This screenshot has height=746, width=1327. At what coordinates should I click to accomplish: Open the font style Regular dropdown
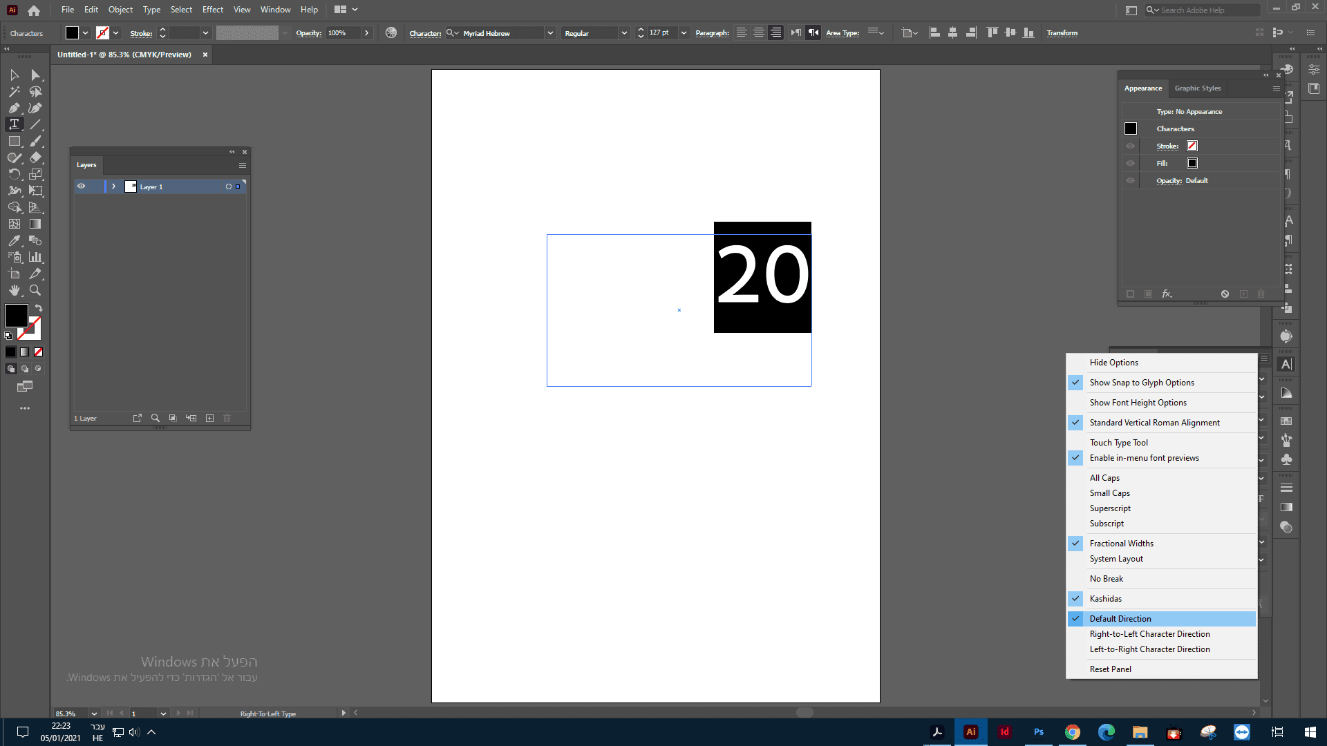(x=624, y=33)
